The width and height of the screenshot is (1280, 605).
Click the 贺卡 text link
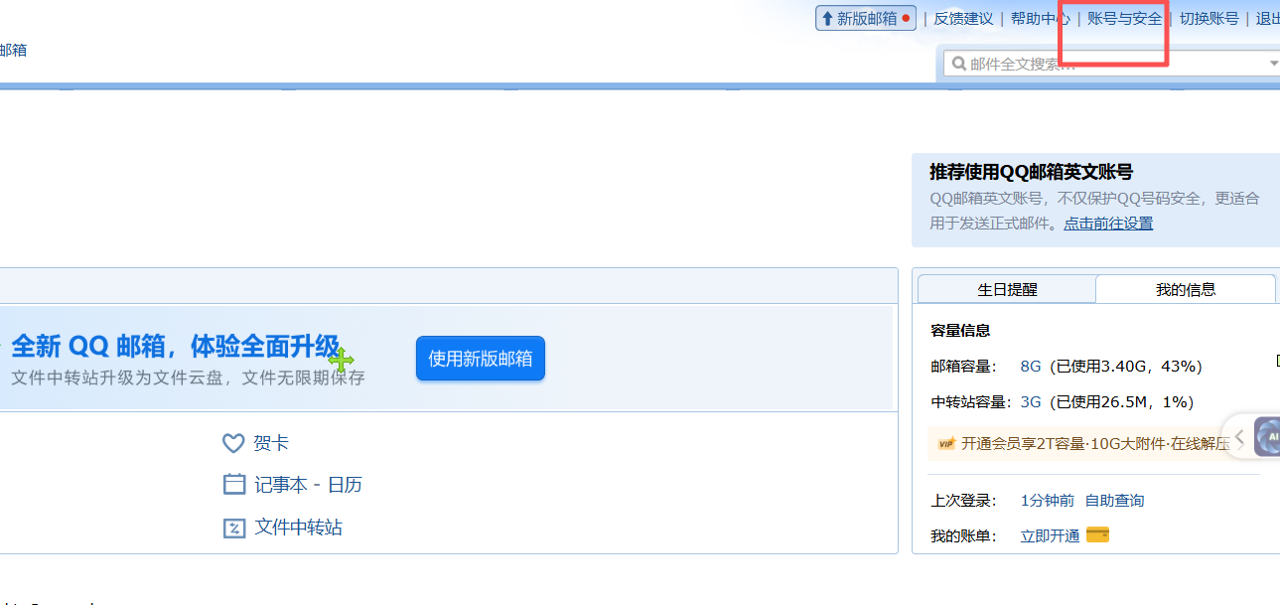(271, 443)
